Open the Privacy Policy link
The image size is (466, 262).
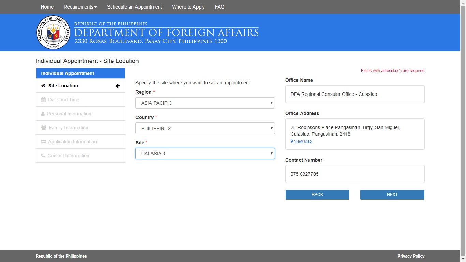click(x=411, y=256)
